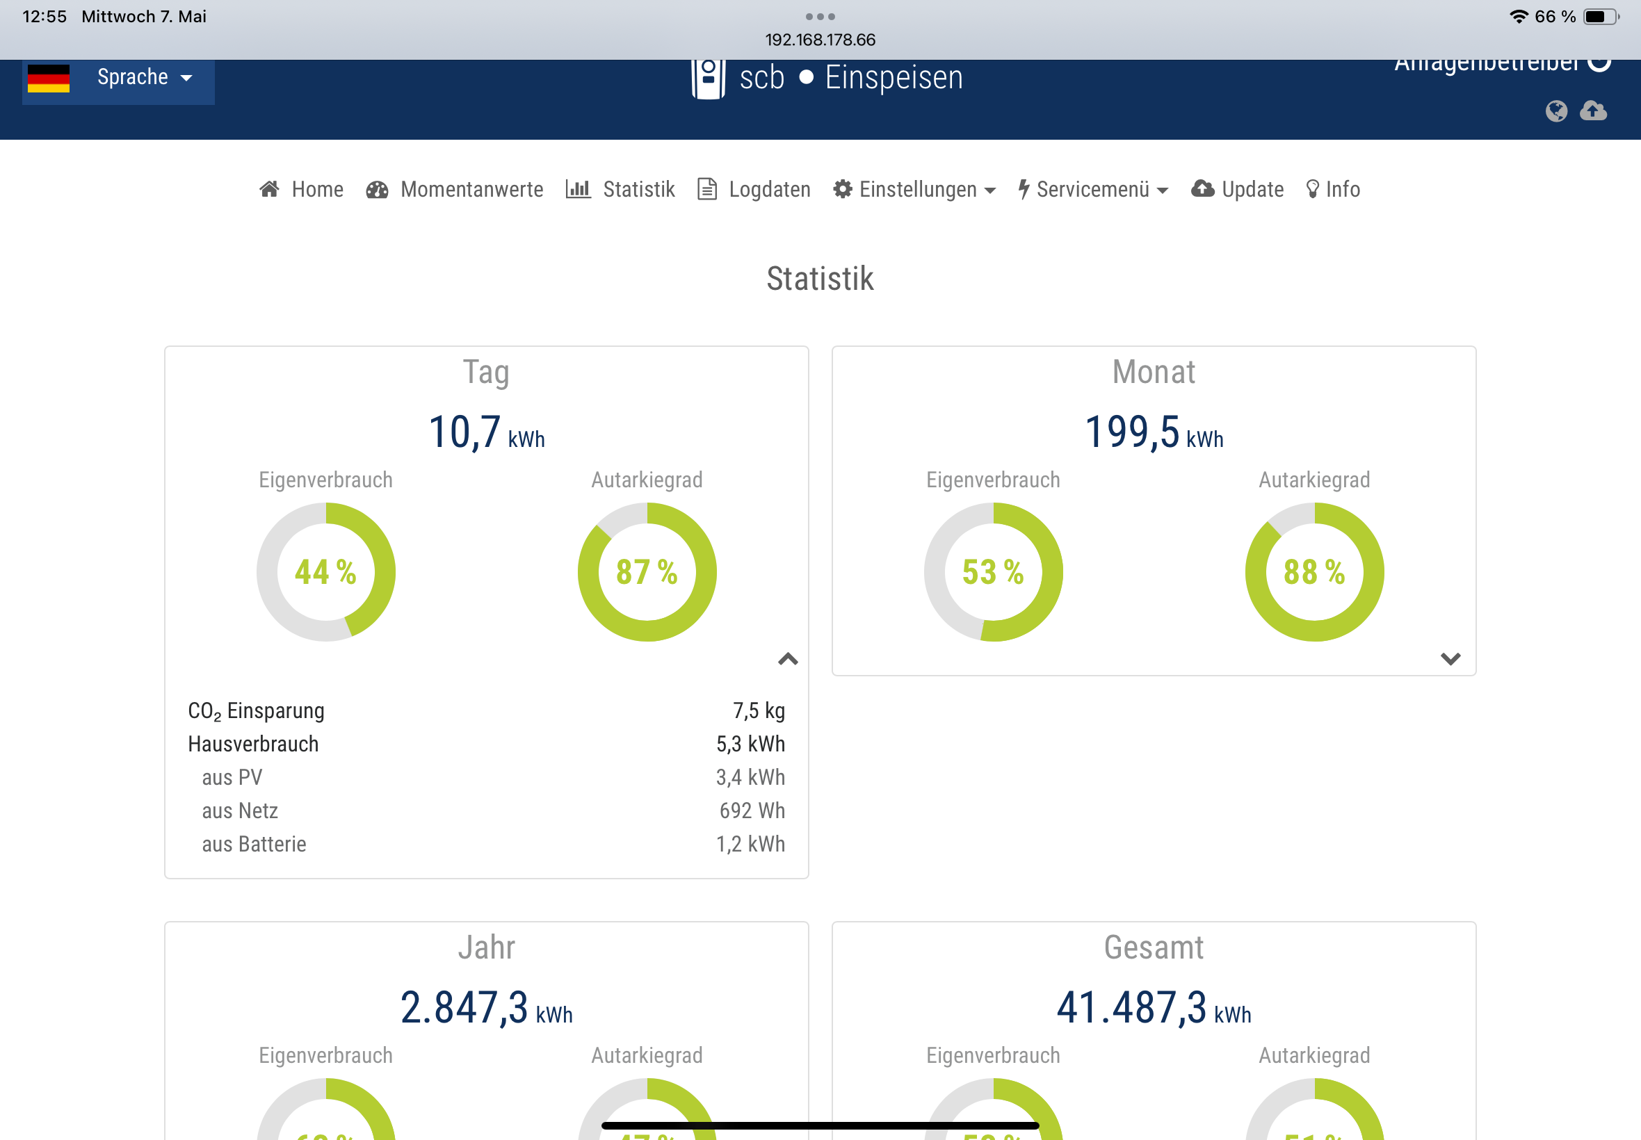1641x1140 pixels.
Task: Click the Statistik bar chart icon
Action: click(578, 189)
